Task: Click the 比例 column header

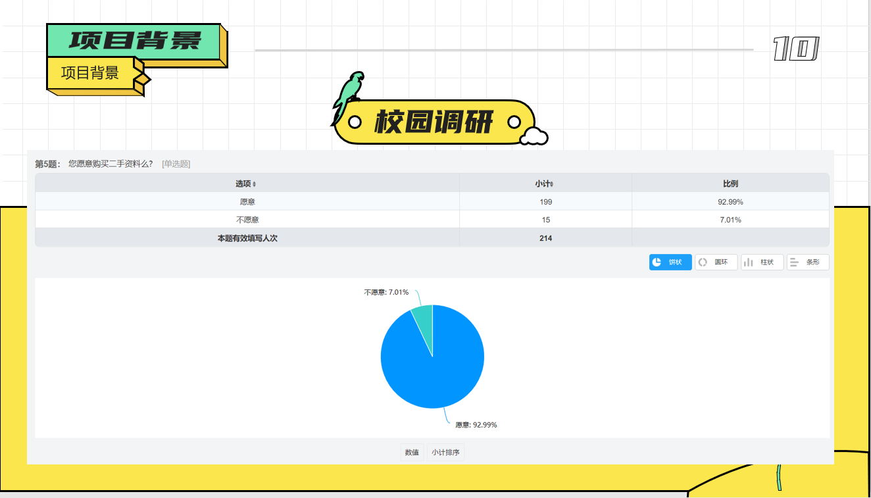Action: (x=730, y=184)
